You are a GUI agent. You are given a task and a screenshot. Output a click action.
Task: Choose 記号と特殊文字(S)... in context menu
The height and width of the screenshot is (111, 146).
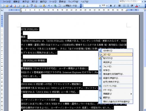coord(116,82)
